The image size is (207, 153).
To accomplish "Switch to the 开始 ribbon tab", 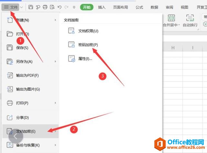I will click(87, 7).
